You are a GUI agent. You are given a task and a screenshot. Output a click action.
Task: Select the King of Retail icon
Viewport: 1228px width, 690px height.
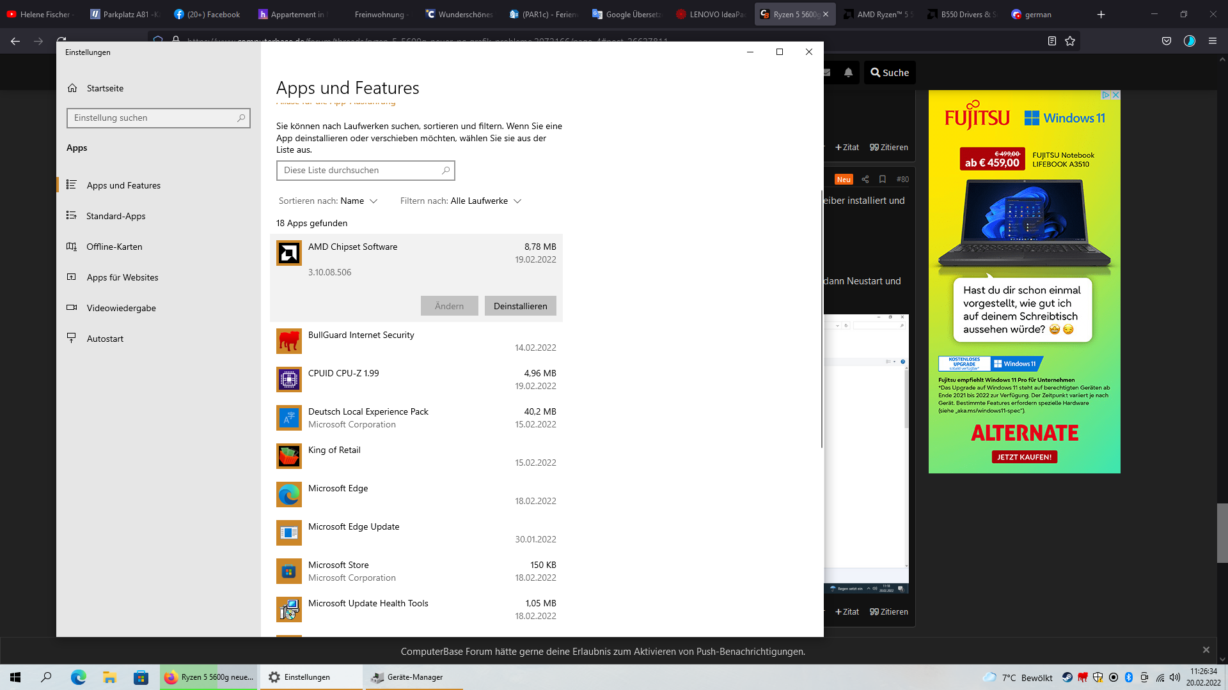pyautogui.click(x=288, y=456)
